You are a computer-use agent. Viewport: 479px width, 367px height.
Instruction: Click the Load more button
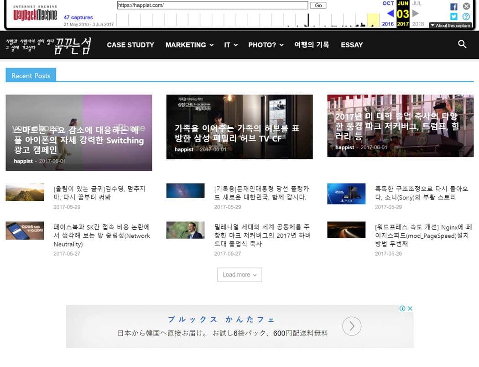[239, 275]
